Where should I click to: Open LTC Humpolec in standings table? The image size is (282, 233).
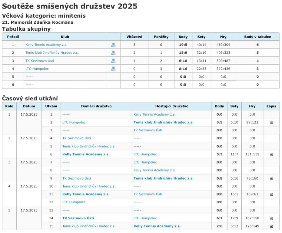37,69
